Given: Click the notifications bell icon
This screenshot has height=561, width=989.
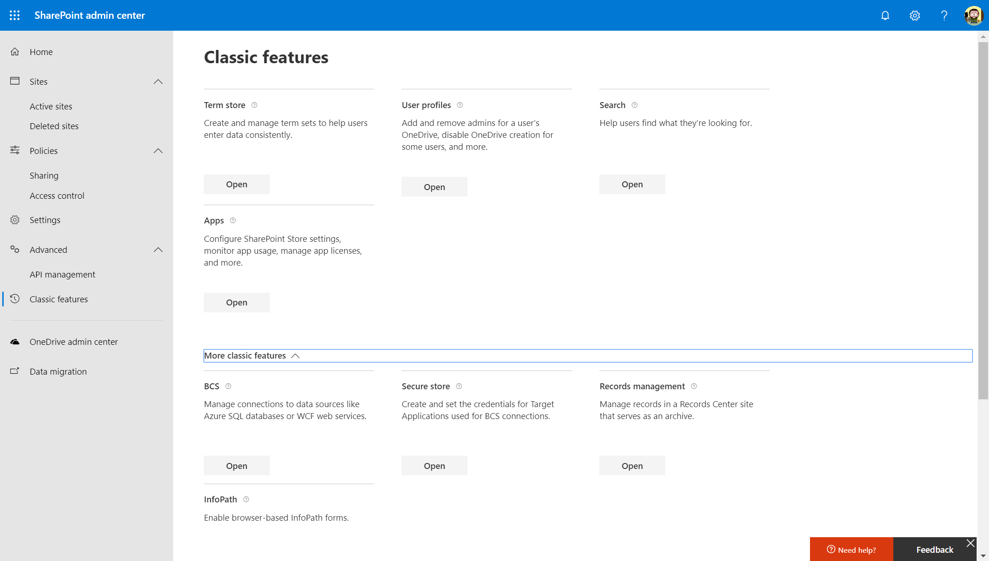Looking at the screenshot, I should tap(885, 15).
